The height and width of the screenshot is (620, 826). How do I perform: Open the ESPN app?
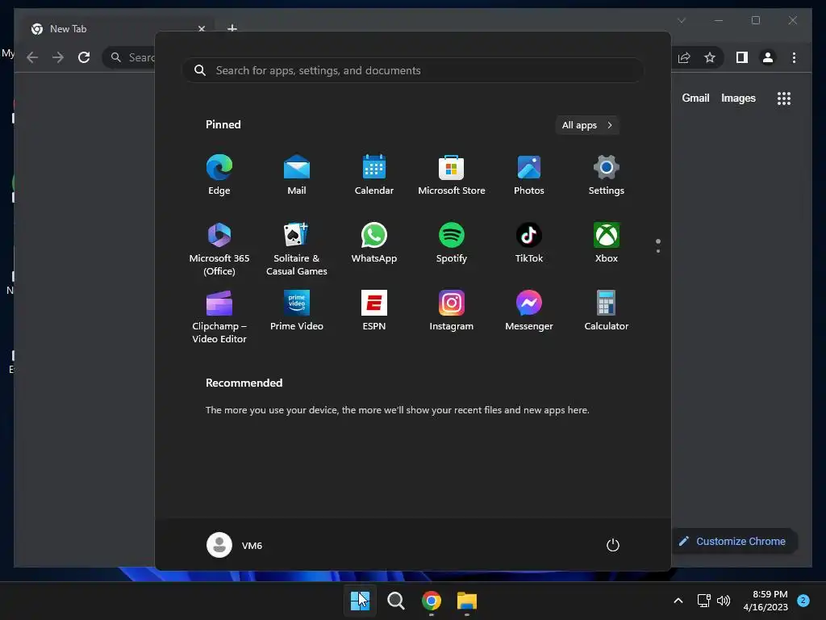374,311
